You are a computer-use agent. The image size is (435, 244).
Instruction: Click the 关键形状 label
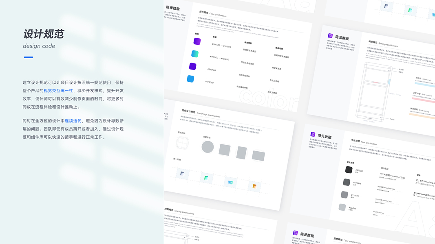[x=207, y=137]
